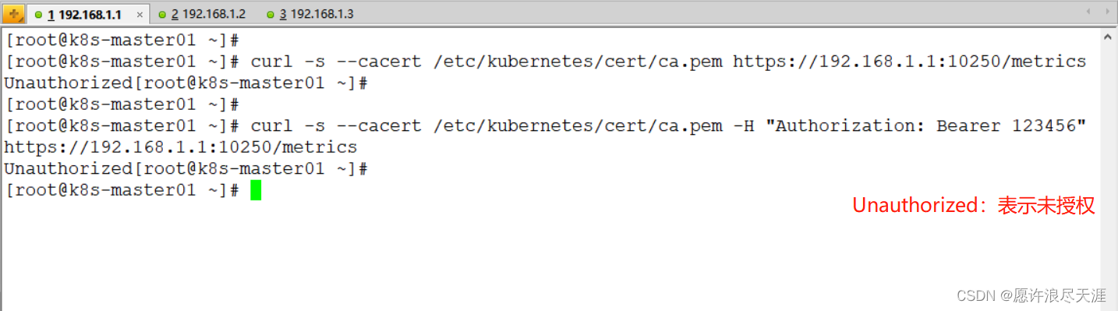Screen dimensions: 1118x311
Task: Click the green status dot on tab 1
Action: [x=38, y=15]
